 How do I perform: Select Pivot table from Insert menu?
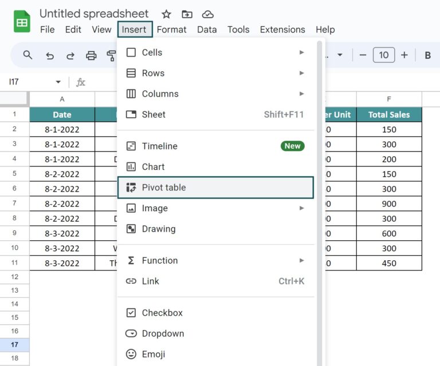click(215, 188)
